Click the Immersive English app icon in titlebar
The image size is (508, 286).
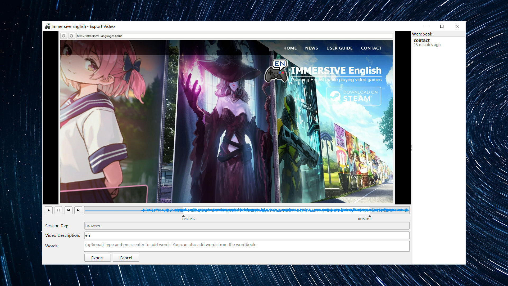pyautogui.click(x=48, y=26)
